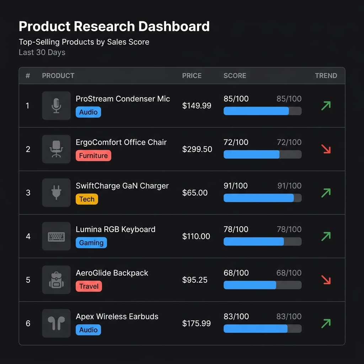Select the keyboard icon for Lumina RGB Keyboard

click(56, 236)
